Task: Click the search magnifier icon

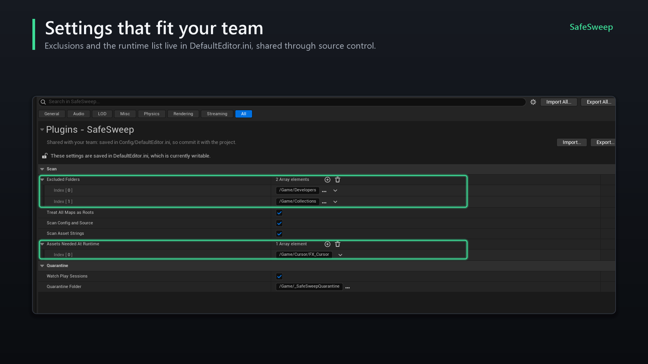Action: [43, 102]
